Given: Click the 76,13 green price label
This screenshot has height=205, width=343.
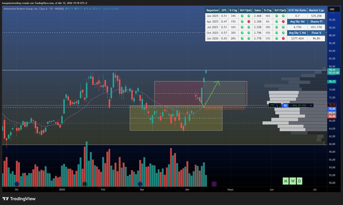Looking at the screenshot, I should [332, 81].
